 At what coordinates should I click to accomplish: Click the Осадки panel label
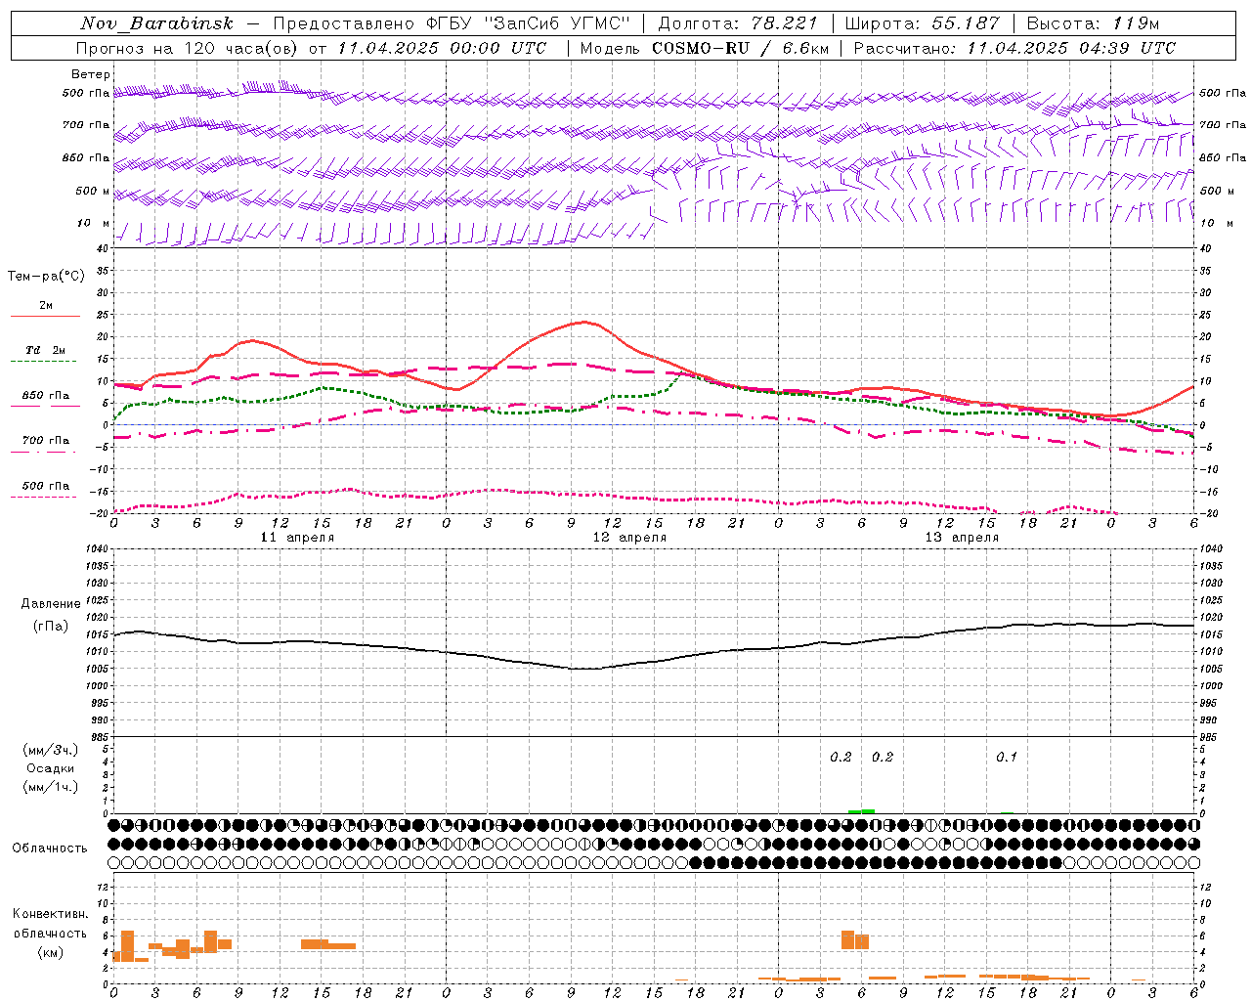tap(51, 768)
